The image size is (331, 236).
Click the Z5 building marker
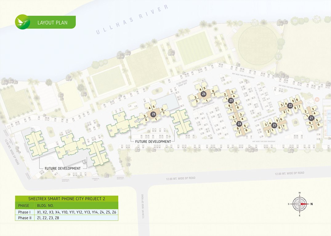click(231, 100)
